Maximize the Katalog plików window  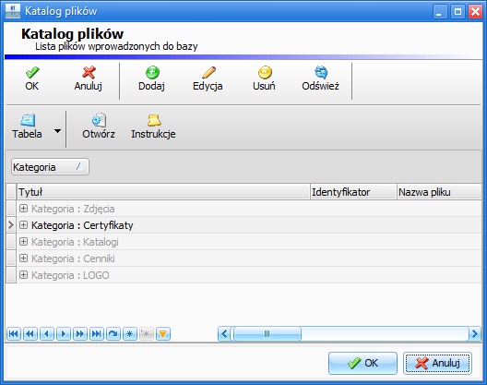click(x=457, y=12)
